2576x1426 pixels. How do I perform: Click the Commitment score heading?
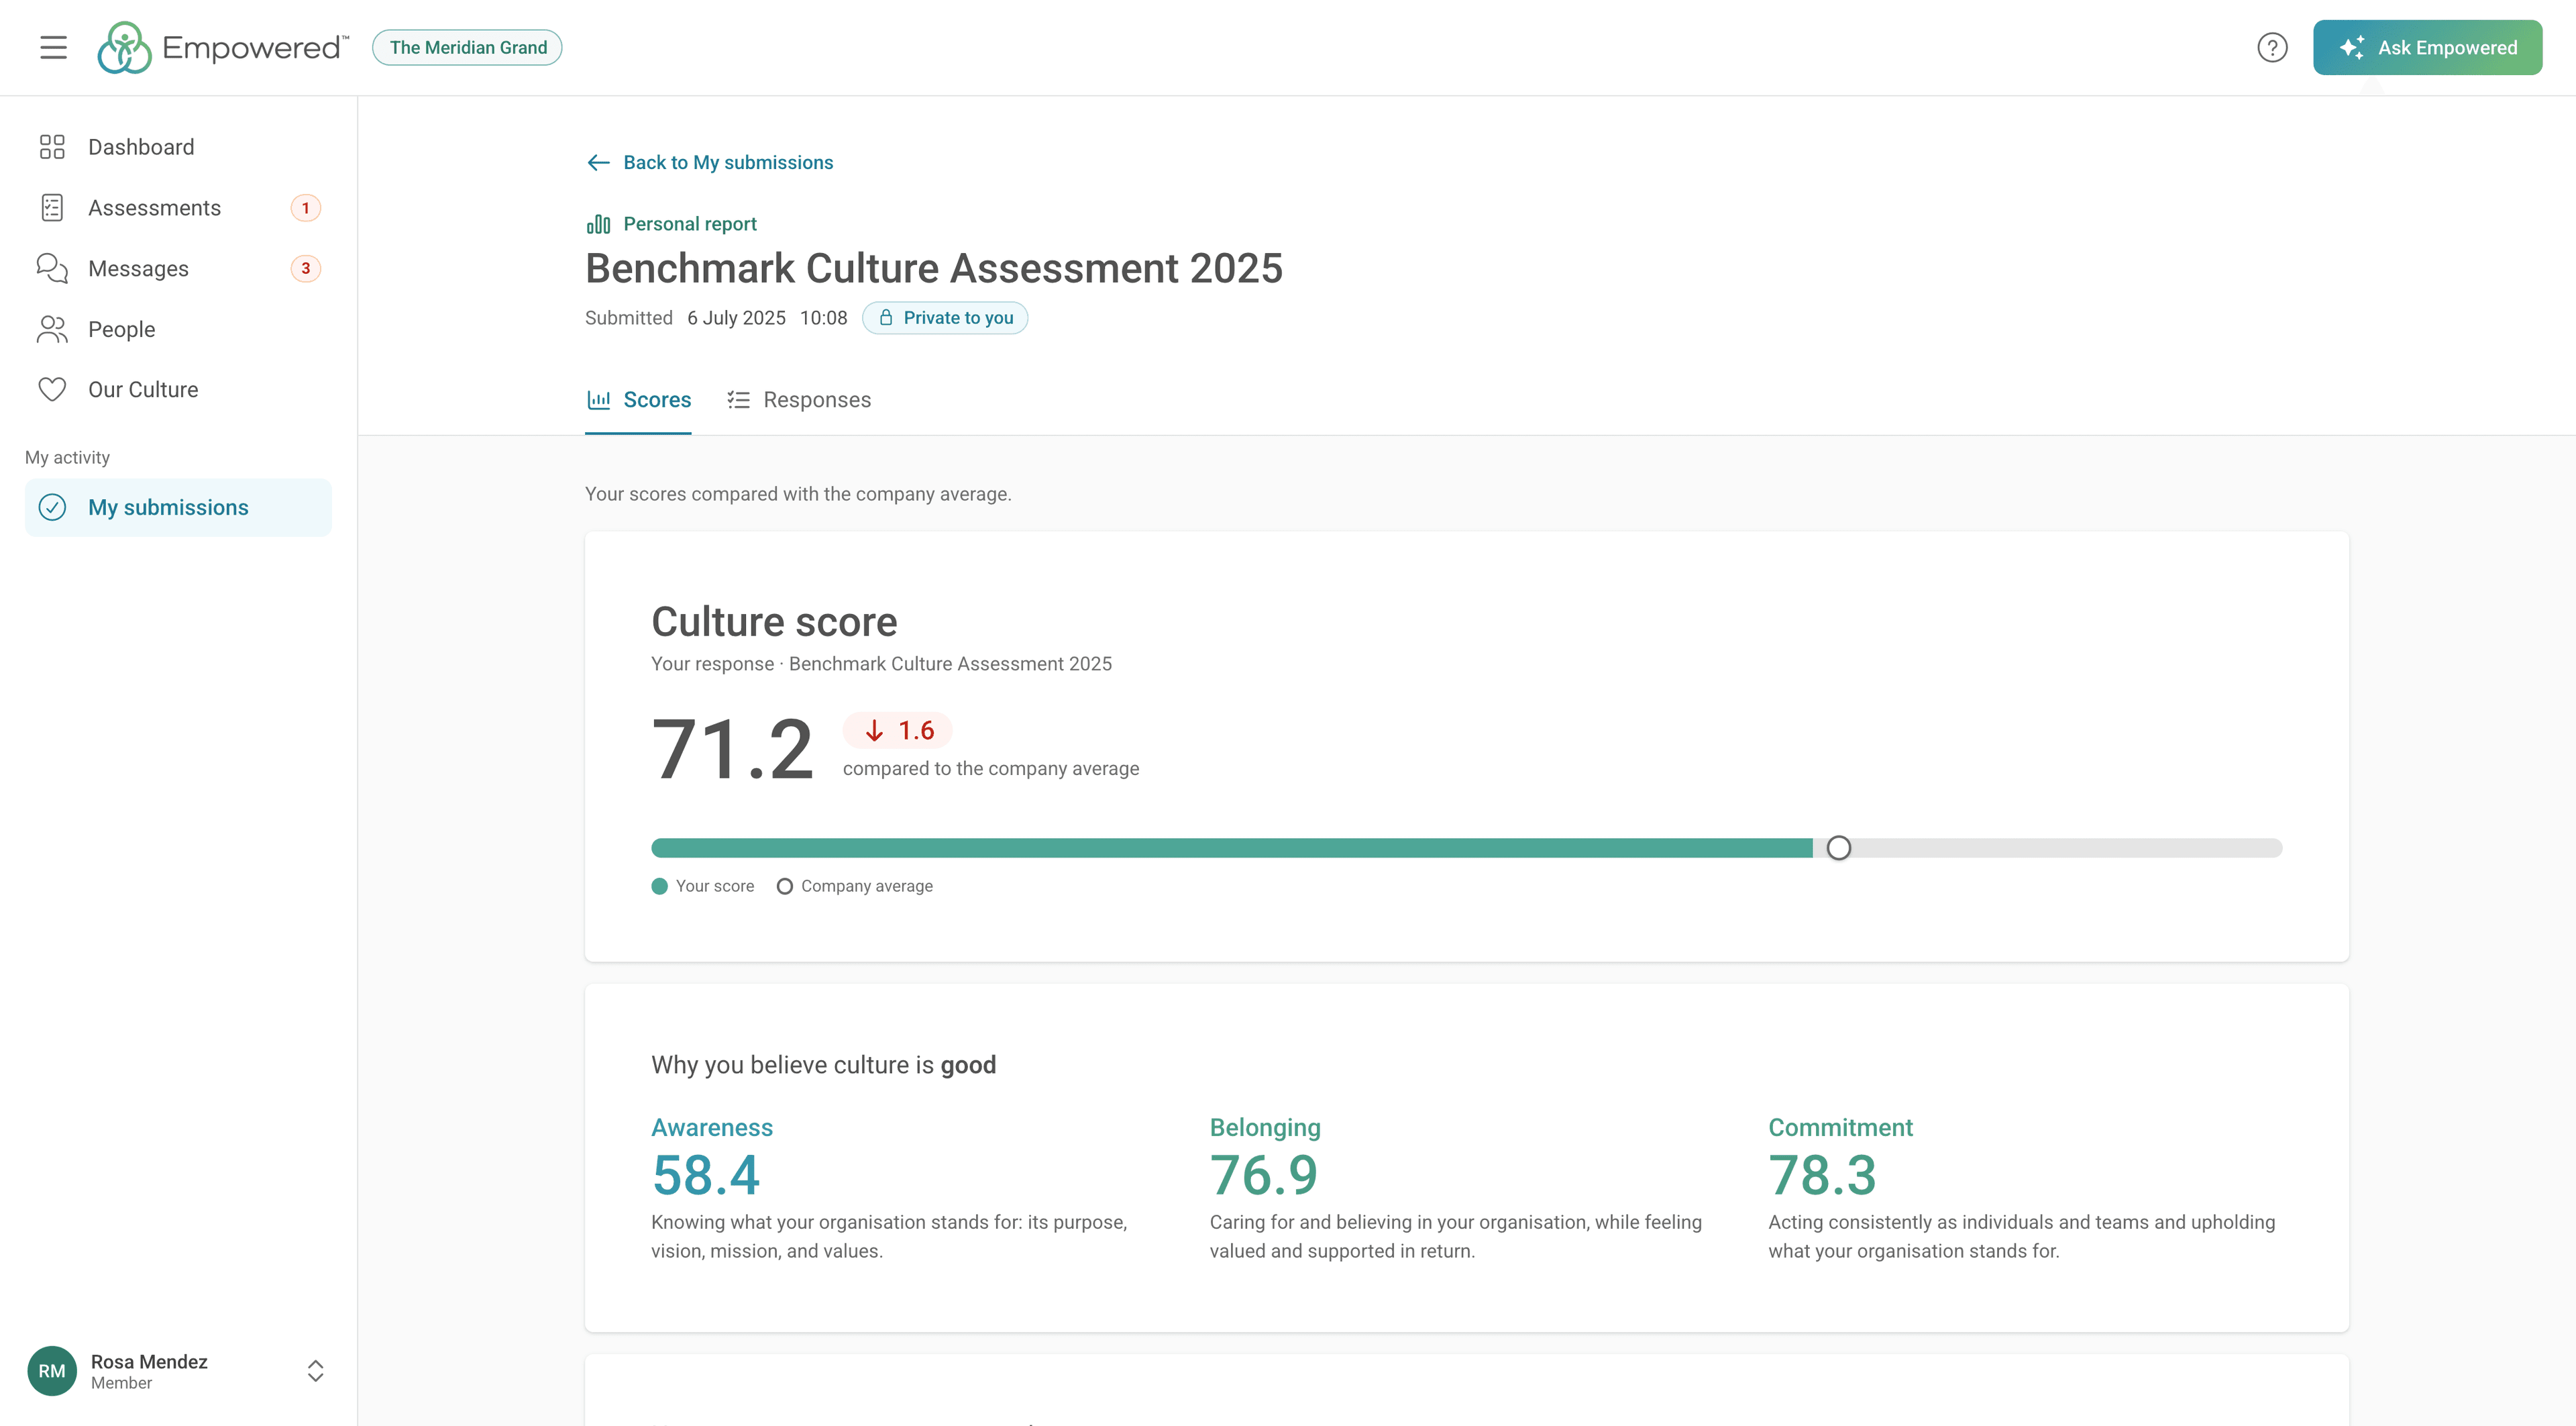click(x=1840, y=1127)
